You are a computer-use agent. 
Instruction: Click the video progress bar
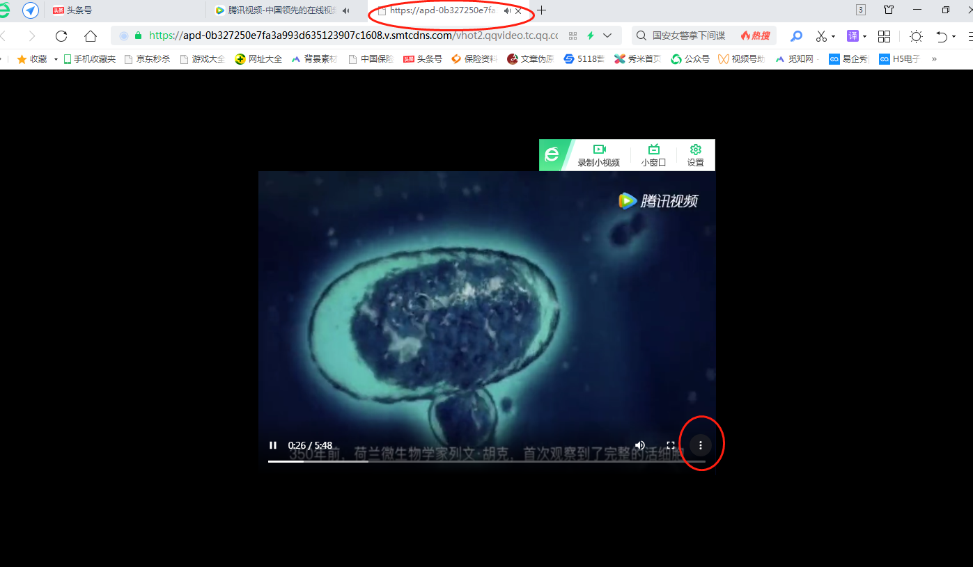tap(488, 460)
